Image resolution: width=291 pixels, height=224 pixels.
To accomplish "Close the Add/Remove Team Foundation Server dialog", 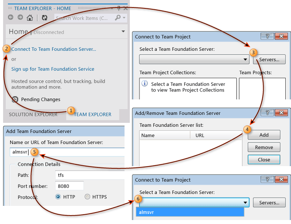I will (281, 113).
